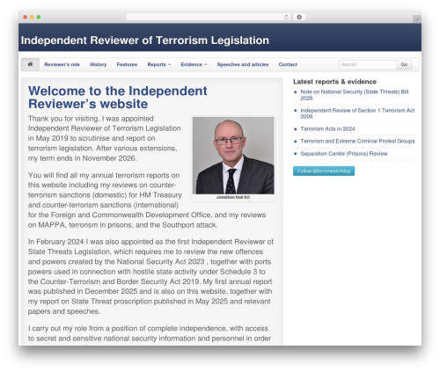Submit search with the Go button
This screenshot has width=440, height=372.
[x=404, y=64]
